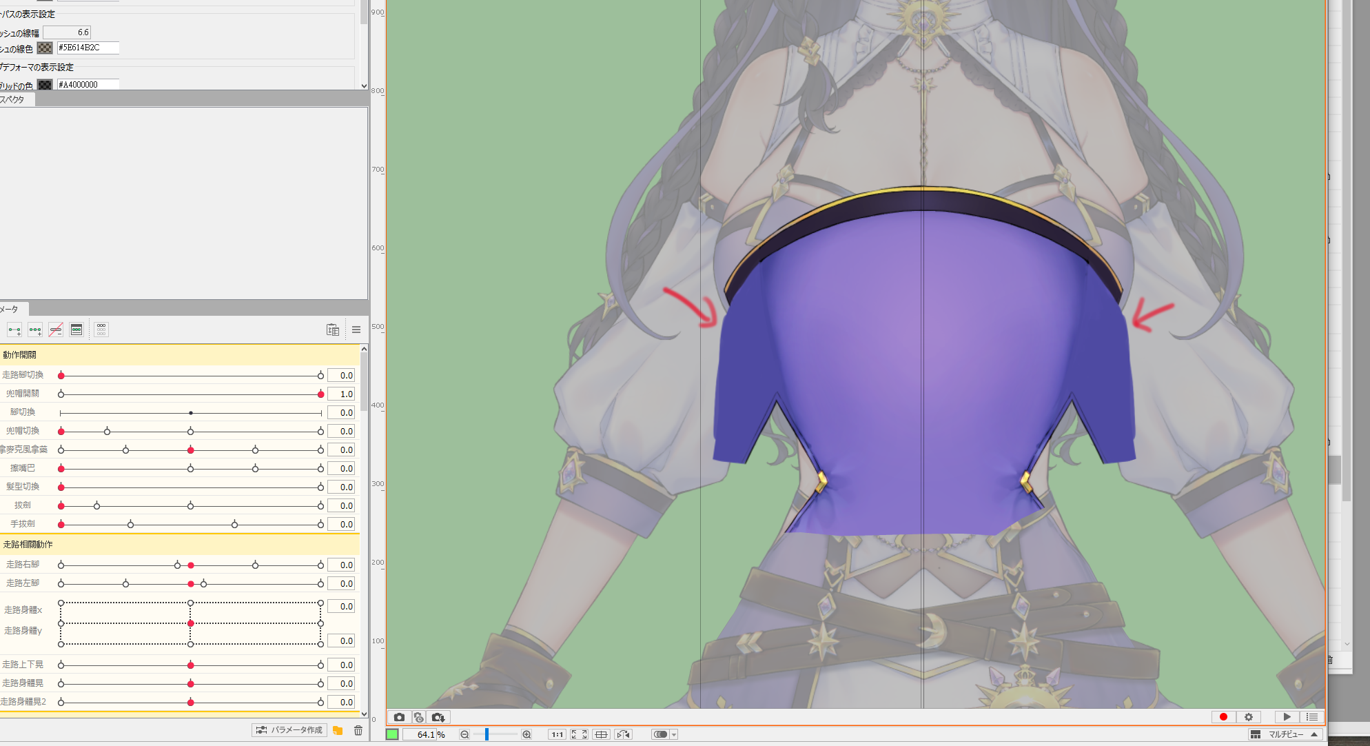Screen dimensions: 1370x746
Task: Expand the マルチビュー up-arrow menu
Action: [1314, 734]
